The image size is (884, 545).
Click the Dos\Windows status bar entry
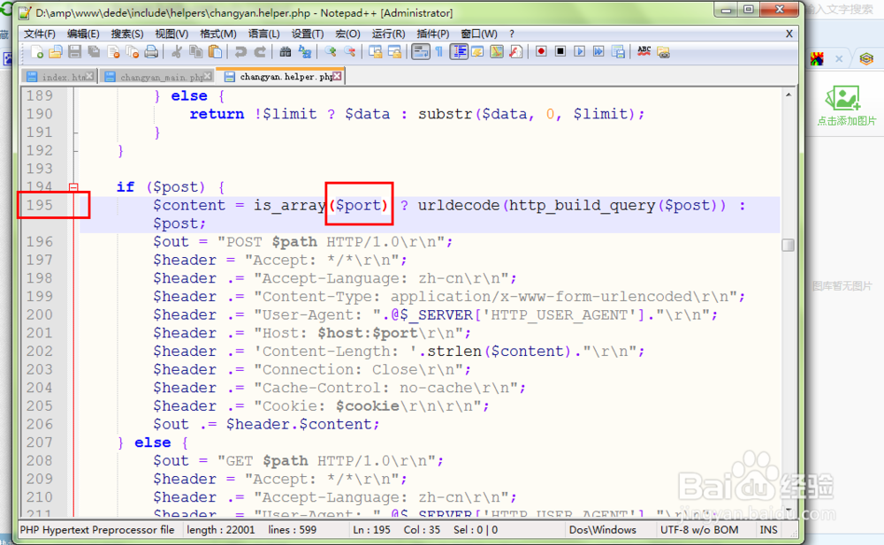(603, 530)
